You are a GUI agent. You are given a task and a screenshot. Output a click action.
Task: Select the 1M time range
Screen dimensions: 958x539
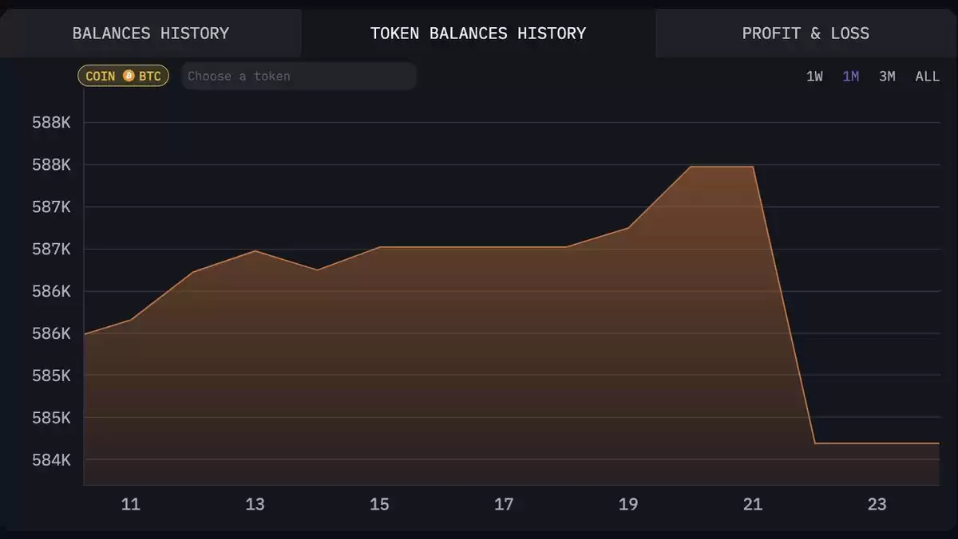pos(851,77)
